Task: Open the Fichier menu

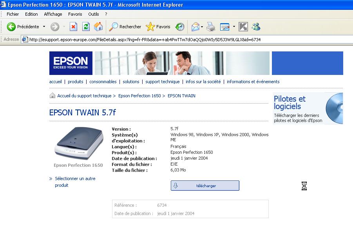Action: pos(13,14)
